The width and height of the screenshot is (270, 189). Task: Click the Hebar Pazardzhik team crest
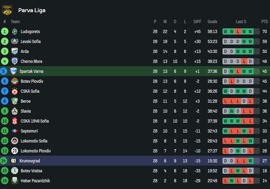[x=15, y=181]
